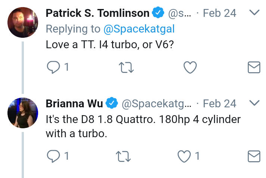
Task: Share Brianna Wu's tweet via message envelope
Action: (254, 156)
